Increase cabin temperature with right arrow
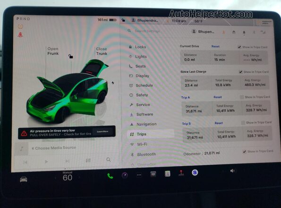Screen dimensions: 281x208 click(79, 177)
